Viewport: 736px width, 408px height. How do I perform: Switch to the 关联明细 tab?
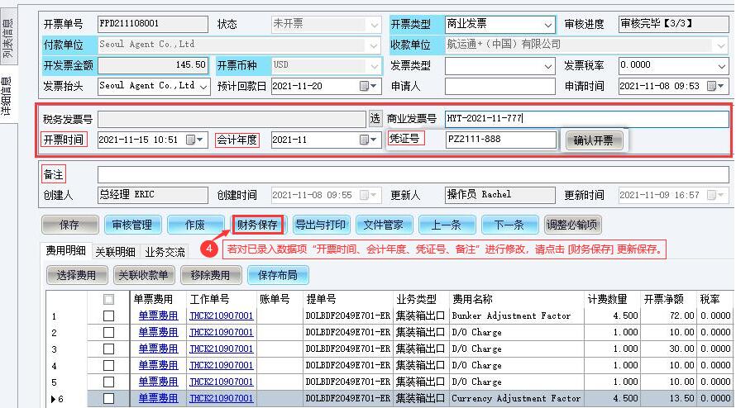pyautogui.click(x=115, y=252)
